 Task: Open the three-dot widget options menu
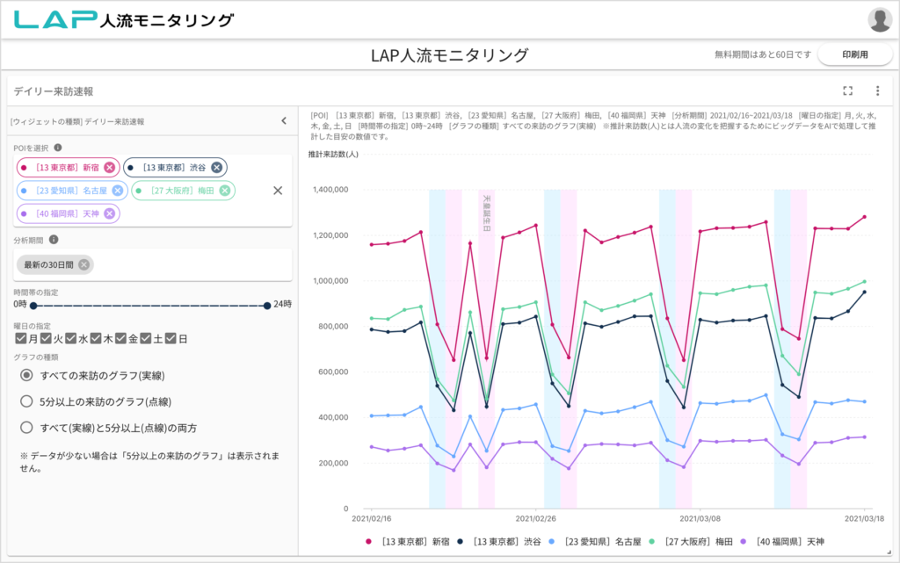point(876,90)
